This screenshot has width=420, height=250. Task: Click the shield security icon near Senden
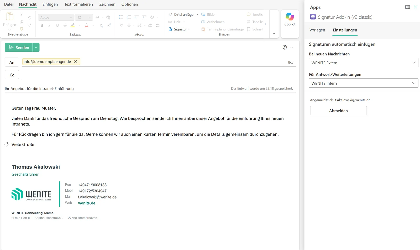pos(285,47)
